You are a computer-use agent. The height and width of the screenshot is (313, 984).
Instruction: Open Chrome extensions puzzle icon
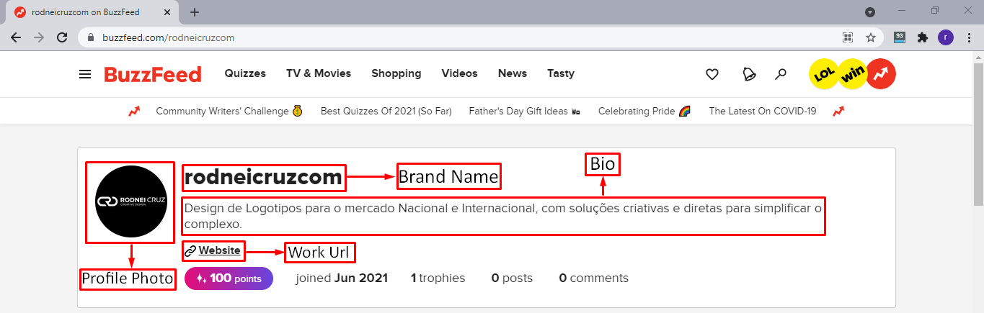(922, 37)
